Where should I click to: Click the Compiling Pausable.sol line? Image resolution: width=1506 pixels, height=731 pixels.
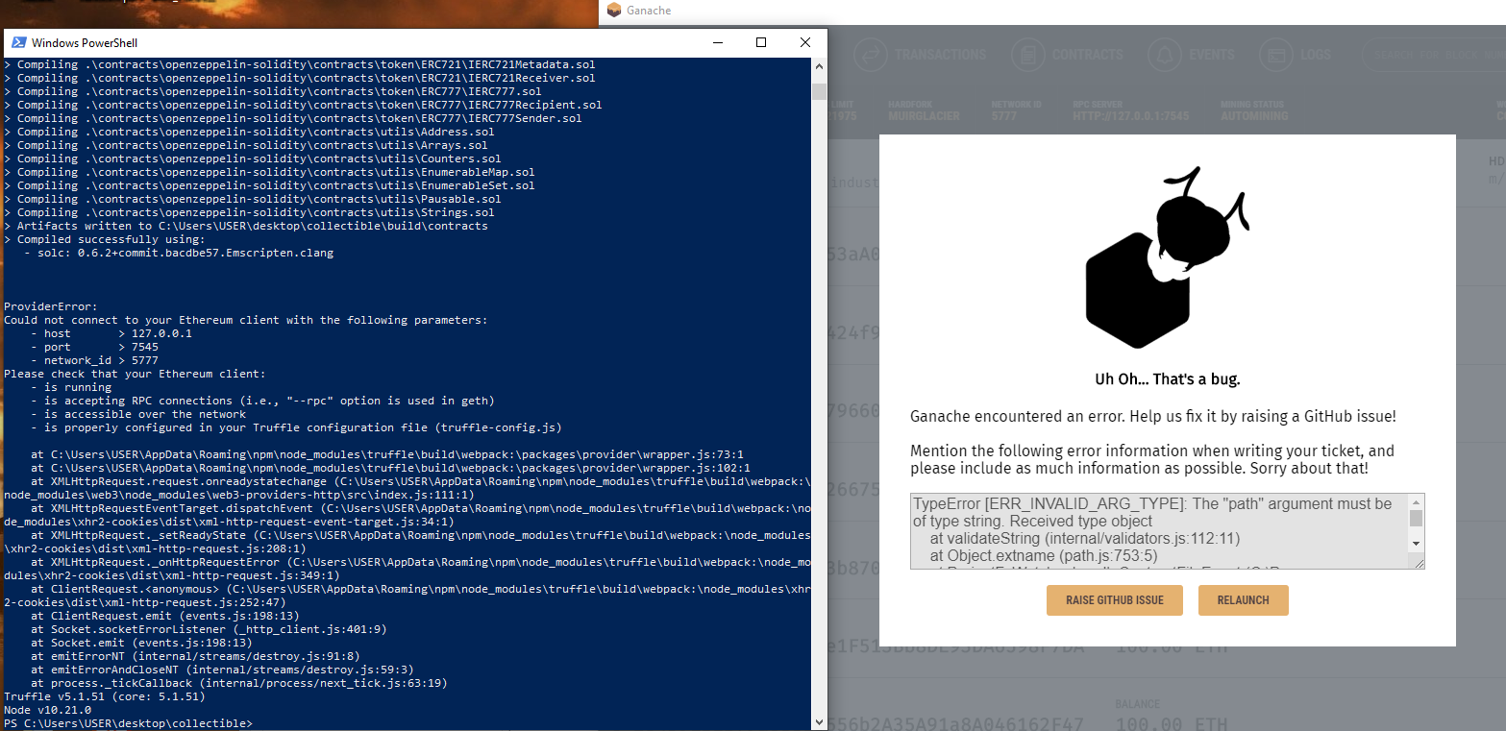(253, 199)
